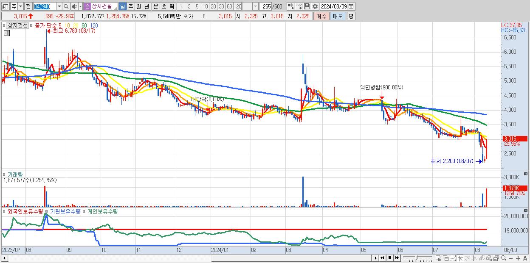Toggle the 기관보유수량 indicator marker
The height and width of the screenshot is (263, 530).
click(47, 211)
